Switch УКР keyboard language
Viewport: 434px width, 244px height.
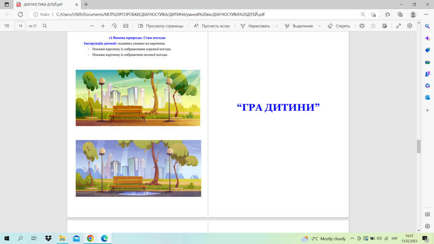click(x=394, y=238)
